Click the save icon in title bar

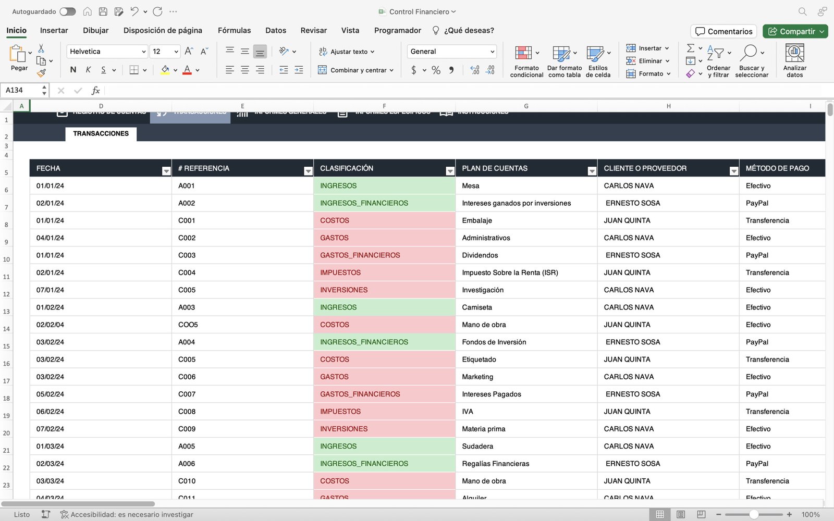tap(103, 11)
